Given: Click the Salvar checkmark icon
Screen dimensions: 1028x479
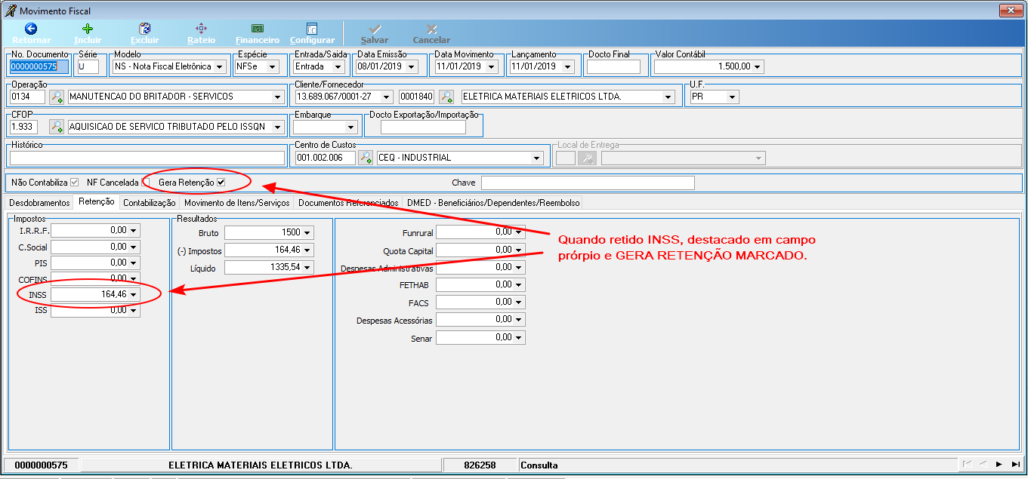Looking at the screenshot, I should (x=375, y=29).
